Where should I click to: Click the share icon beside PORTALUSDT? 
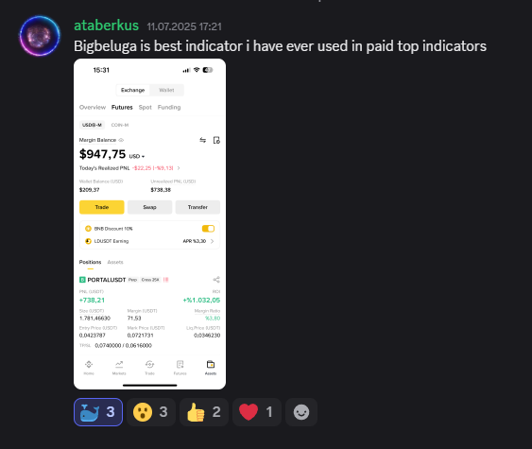(x=216, y=280)
